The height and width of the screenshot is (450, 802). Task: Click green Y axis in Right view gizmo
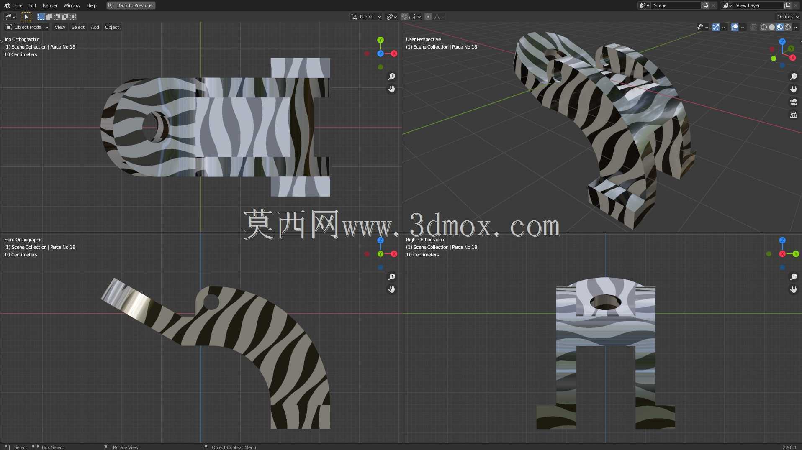pos(796,254)
